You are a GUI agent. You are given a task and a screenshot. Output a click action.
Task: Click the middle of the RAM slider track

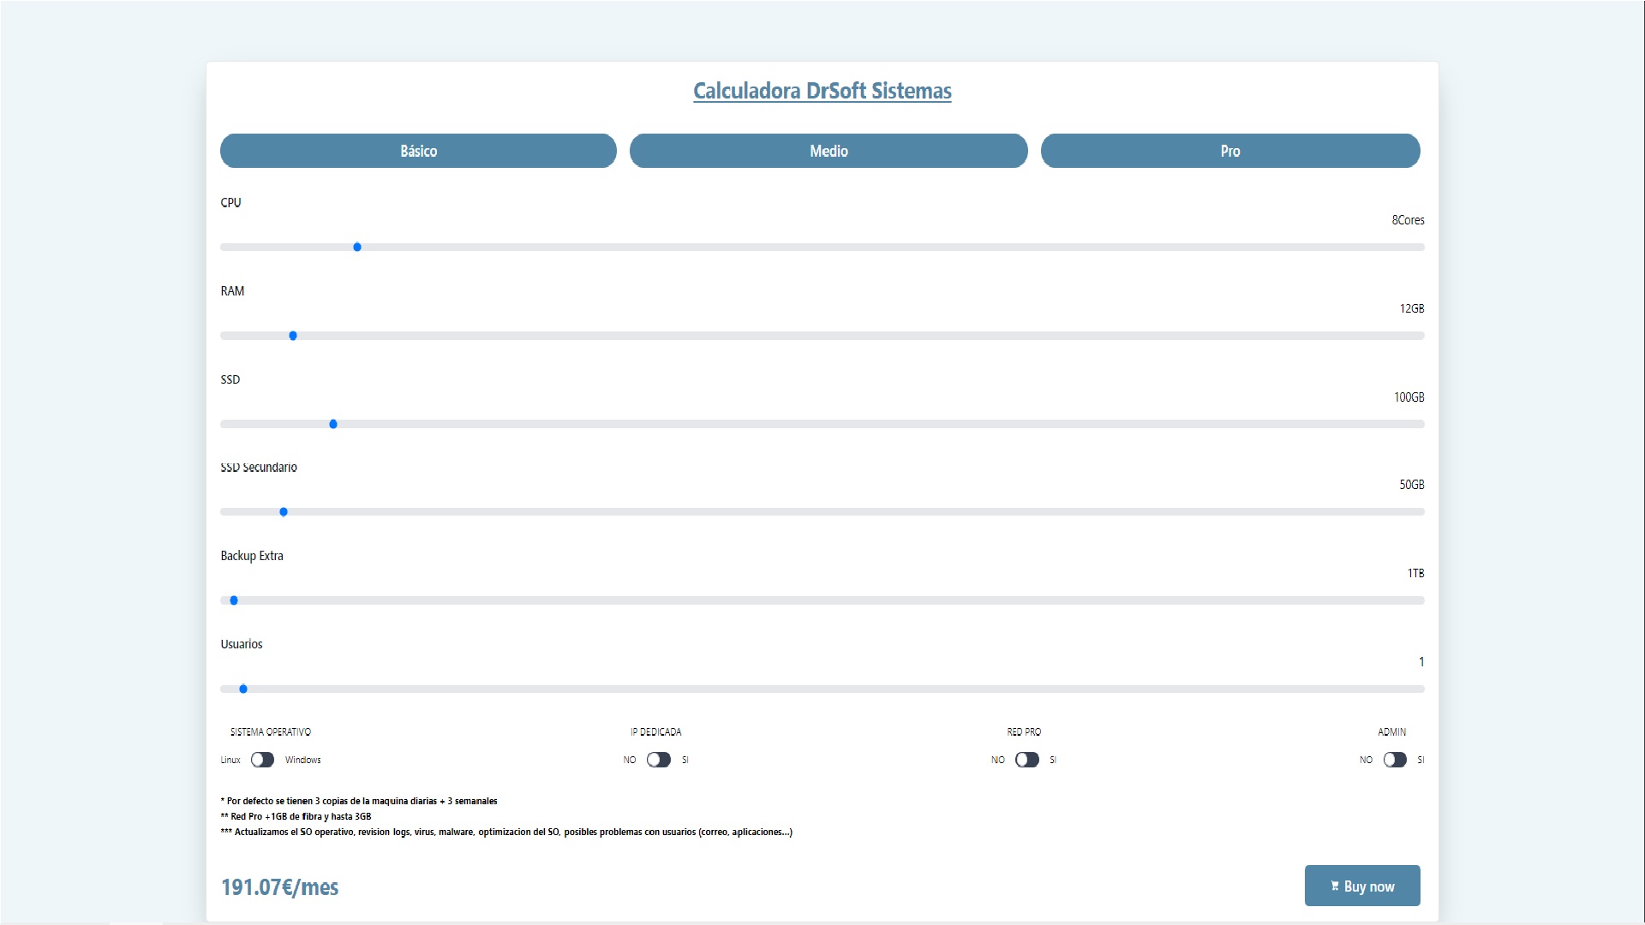coord(822,336)
